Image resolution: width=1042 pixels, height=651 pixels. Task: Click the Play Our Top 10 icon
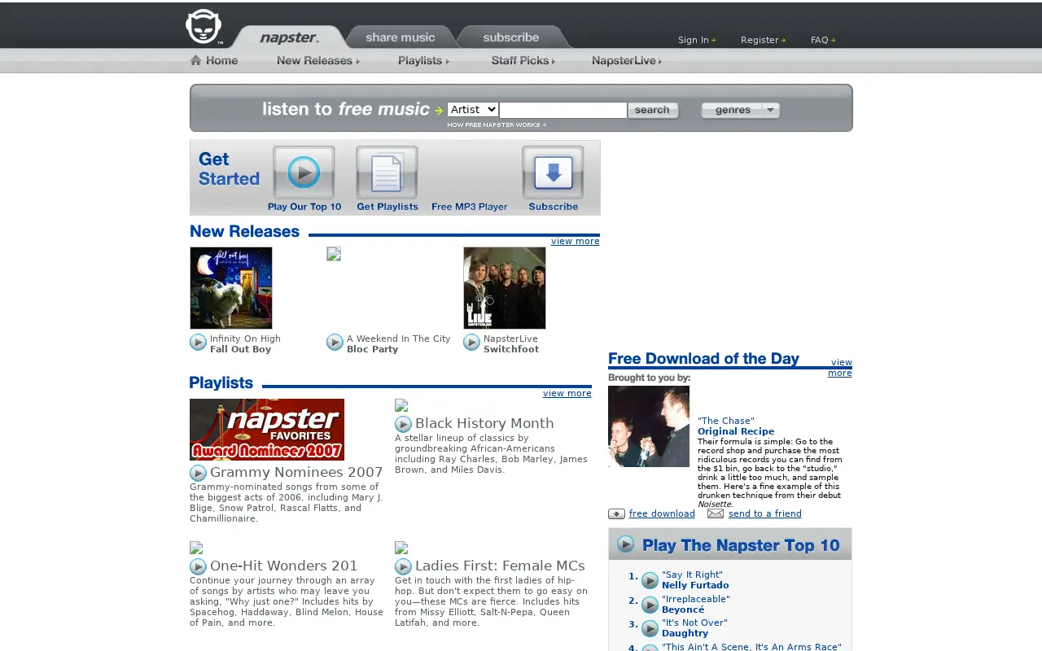(x=304, y=173)
